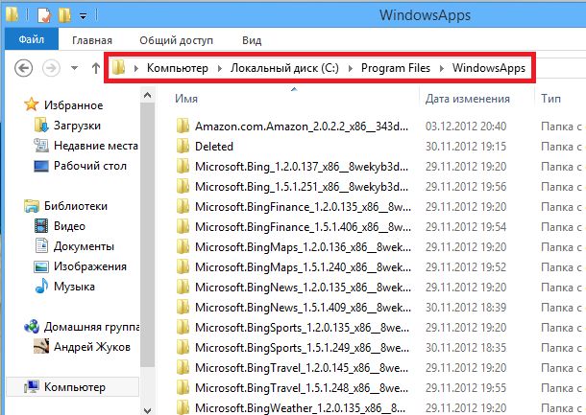Open Customize Quick Access Toolbar dropdown

[83, 16]
